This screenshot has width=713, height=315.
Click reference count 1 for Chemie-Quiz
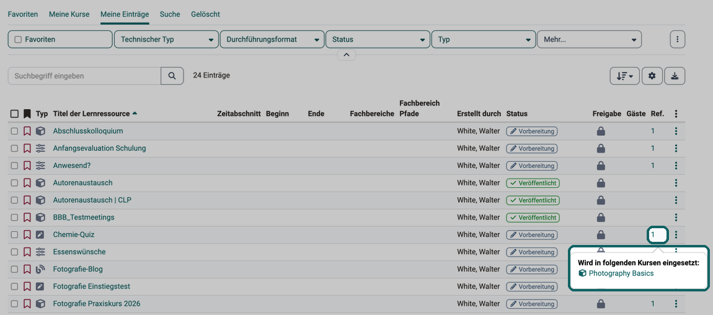(652, 234)
